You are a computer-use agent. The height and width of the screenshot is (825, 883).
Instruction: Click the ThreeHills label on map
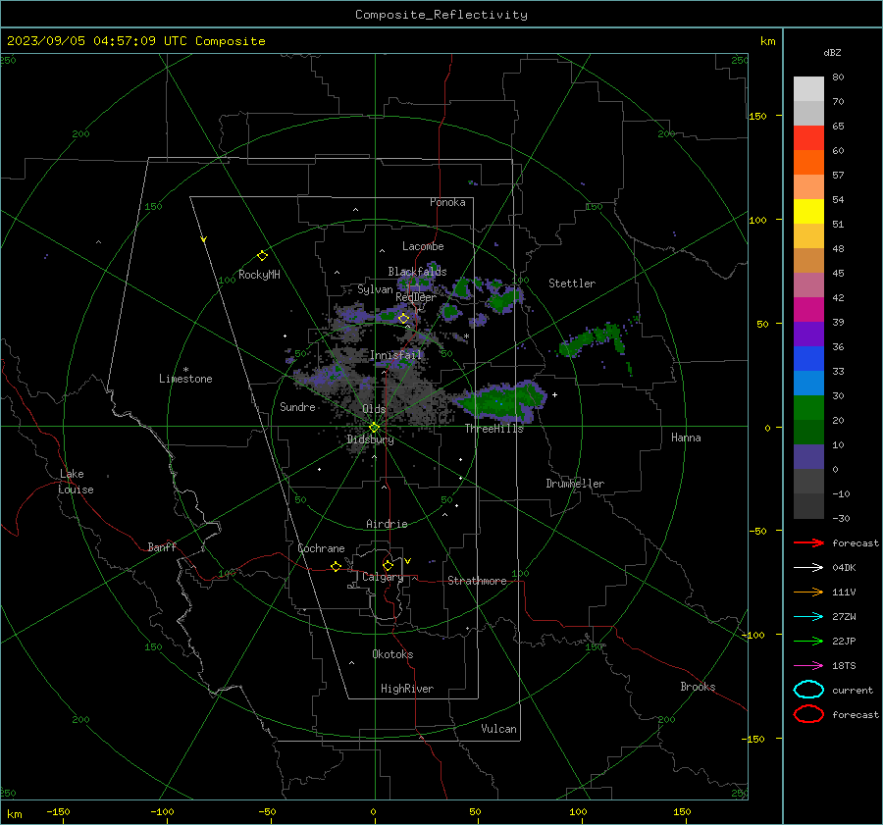click(x=493, y=429)
